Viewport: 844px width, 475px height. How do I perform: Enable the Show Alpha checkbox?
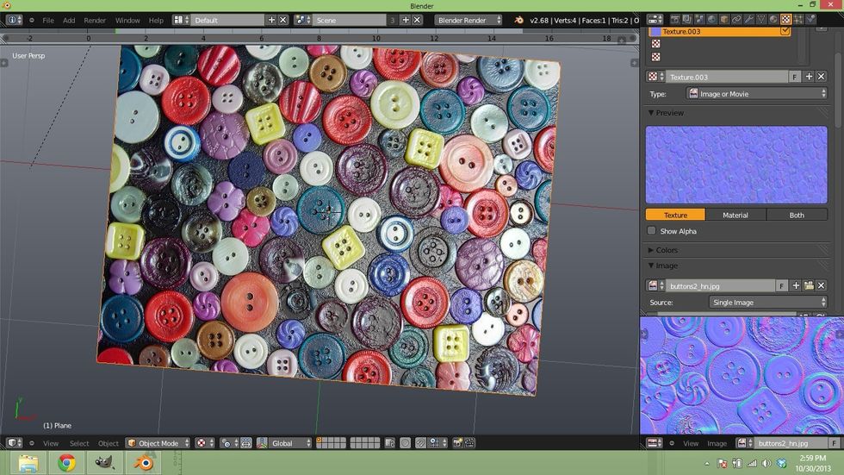651,230
